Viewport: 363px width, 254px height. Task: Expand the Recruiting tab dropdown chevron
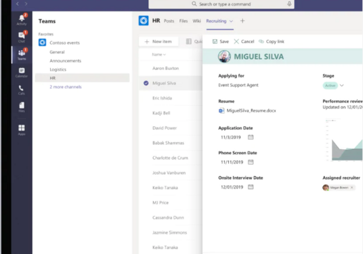pos(231,21)
